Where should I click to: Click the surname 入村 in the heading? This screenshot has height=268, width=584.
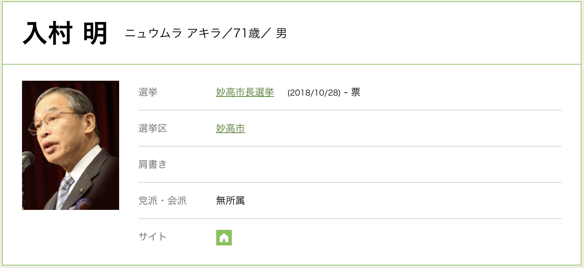pyautogui.click(x=48, y=34)
